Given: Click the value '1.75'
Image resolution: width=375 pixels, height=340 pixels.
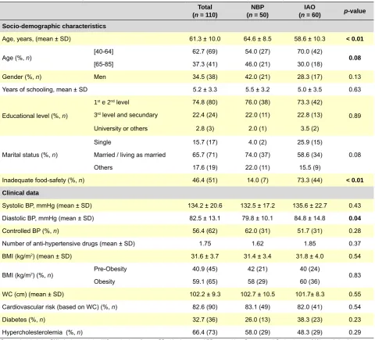Looking at the screenshot, I should pos(205,244).
